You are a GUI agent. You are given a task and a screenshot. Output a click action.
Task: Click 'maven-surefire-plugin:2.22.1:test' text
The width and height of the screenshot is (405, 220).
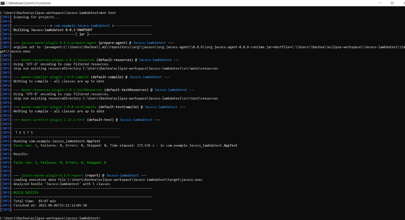point(53,120)
